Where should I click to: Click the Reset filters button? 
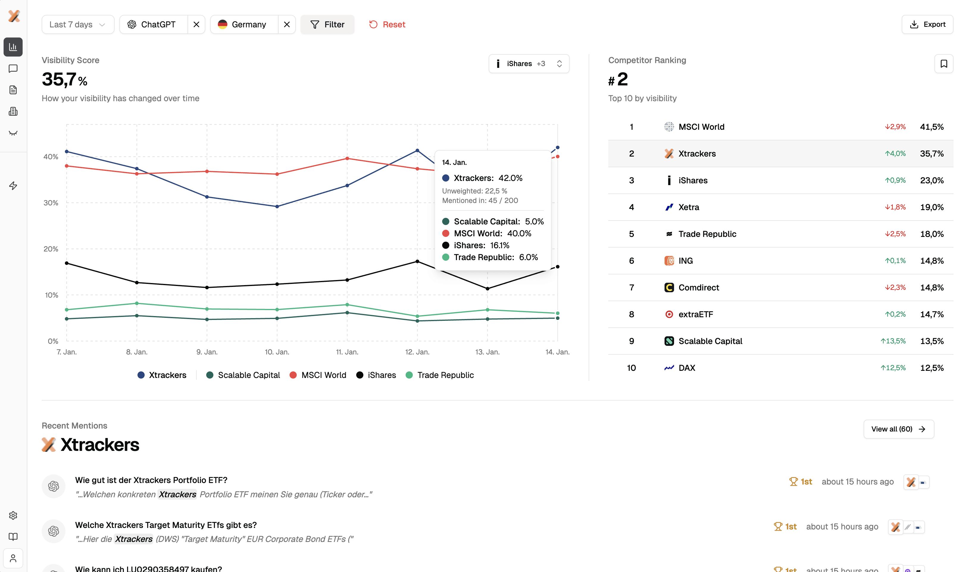point(387,24)
